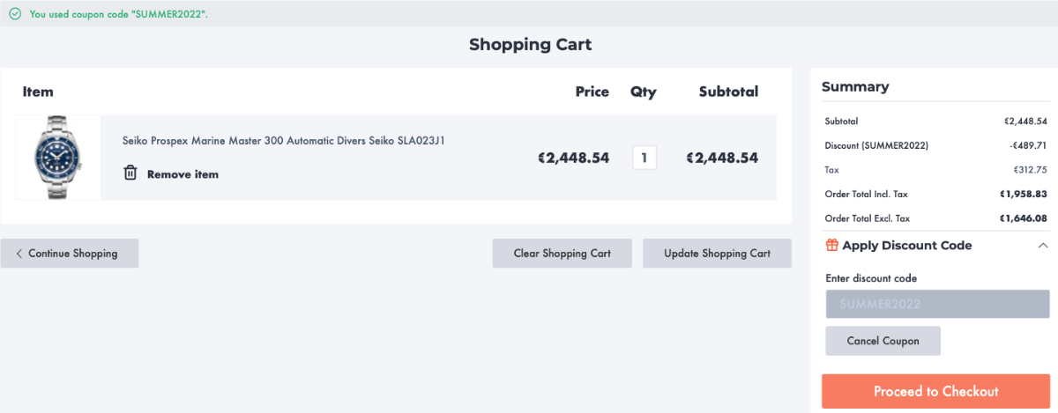Image resolution: width=1058 pixels, height=413 pixels.
Task: Click the green success checkmark icon
Action: 16,15
